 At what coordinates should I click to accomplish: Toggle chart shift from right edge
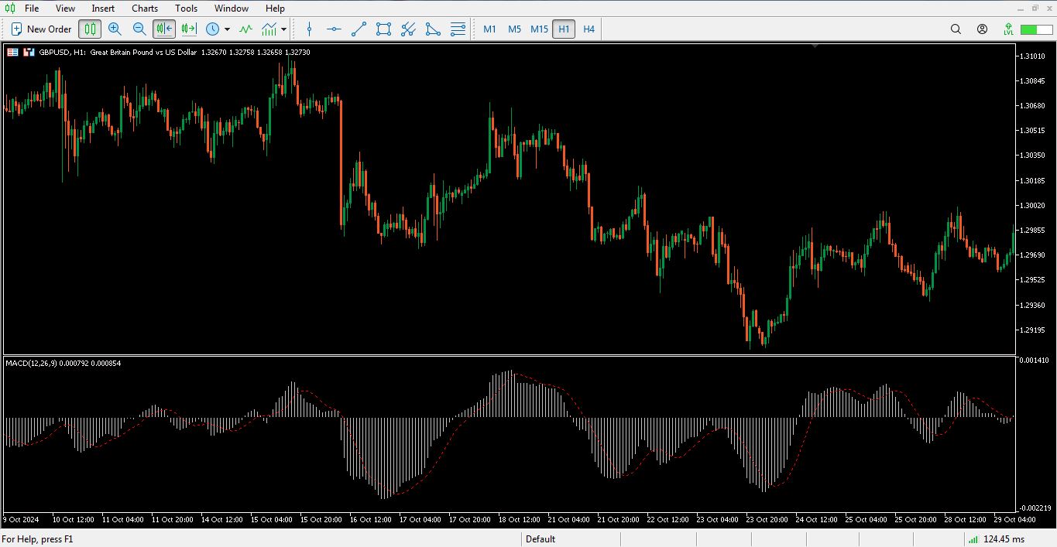189,29
